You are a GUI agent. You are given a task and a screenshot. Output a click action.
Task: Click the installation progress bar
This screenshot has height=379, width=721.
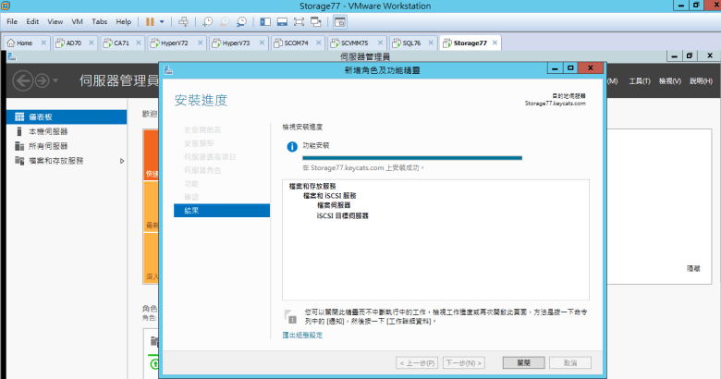click(x=412, y=158)
